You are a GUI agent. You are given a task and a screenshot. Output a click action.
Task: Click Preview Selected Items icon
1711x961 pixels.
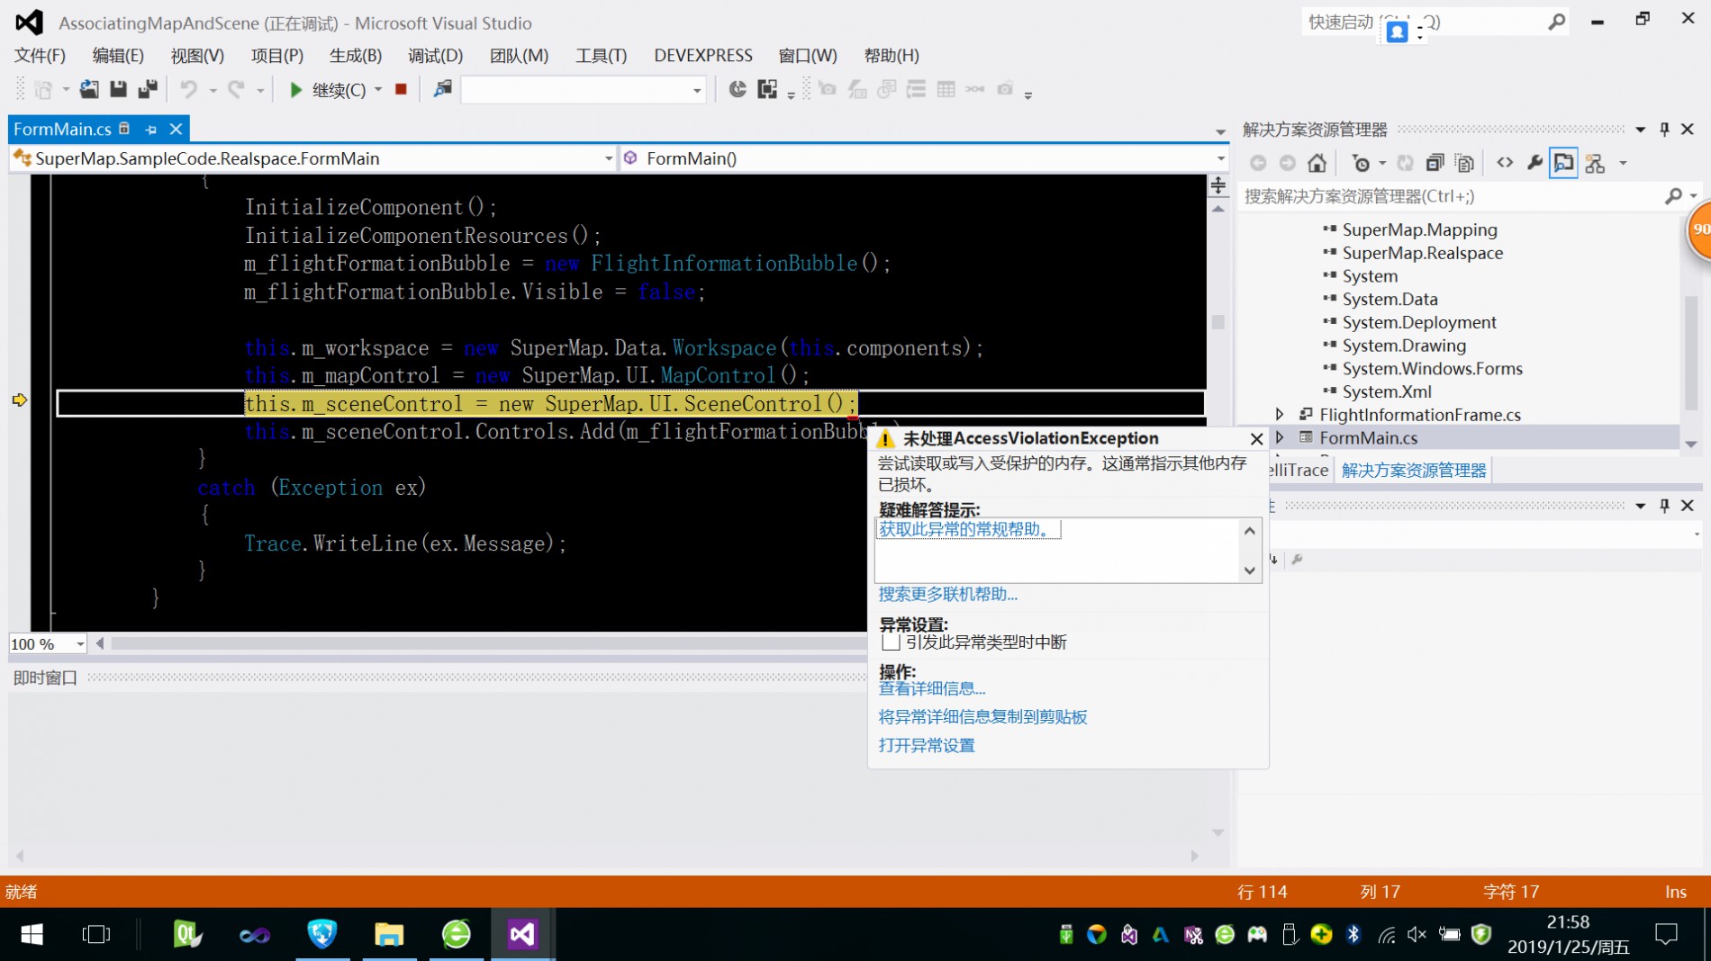(x=1564, y=163)
